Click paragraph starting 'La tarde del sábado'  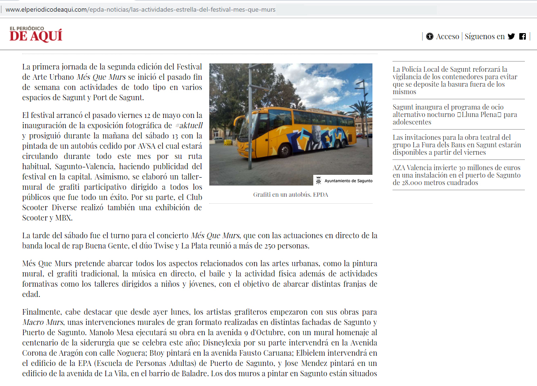[x=200, y=241]
